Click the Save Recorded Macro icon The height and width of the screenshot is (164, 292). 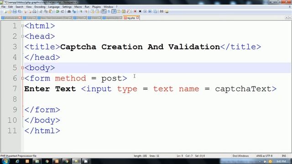(155, 11)
